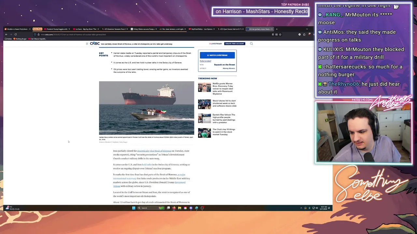The height and width of the screenshot is (234, 417).
Task: Click the LIVESTREAM link in the CNBC header
Action: point(215,44)
